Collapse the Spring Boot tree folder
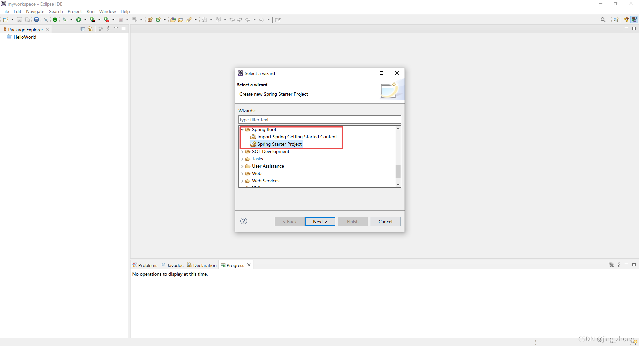 pos(242,129)
